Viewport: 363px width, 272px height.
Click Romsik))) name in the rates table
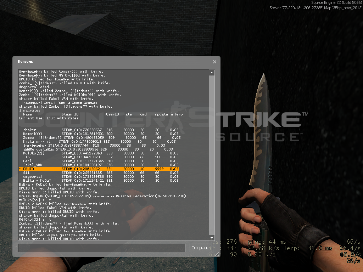33,134
